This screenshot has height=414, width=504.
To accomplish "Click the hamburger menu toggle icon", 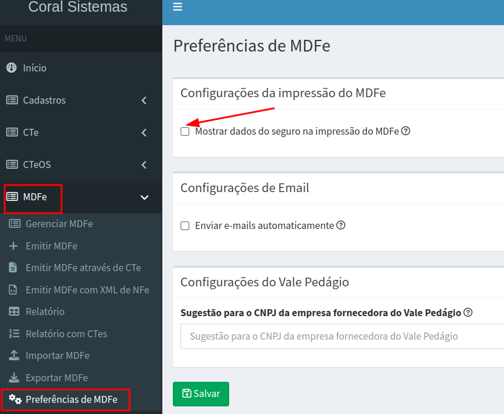I will pos(178,7).
